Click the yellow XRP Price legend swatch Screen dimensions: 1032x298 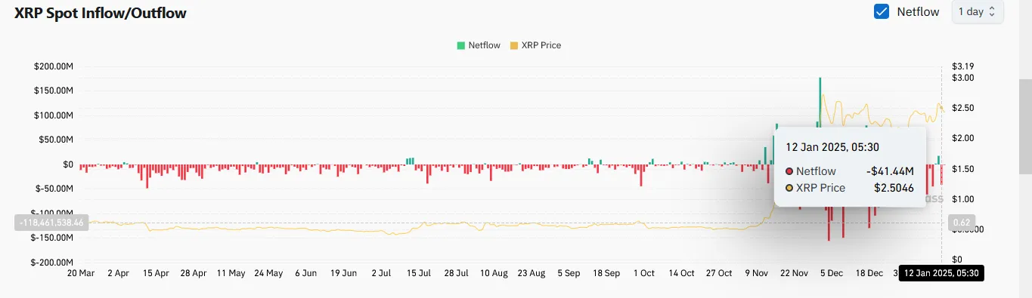coord(515,45)
